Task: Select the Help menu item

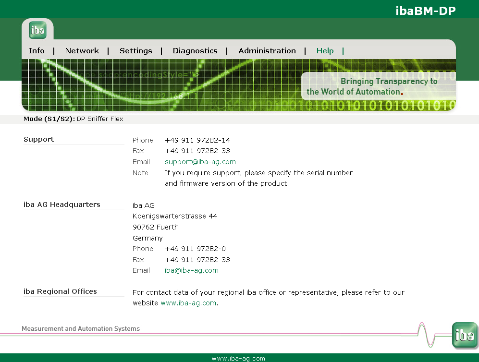Action: tap(325, 51)
